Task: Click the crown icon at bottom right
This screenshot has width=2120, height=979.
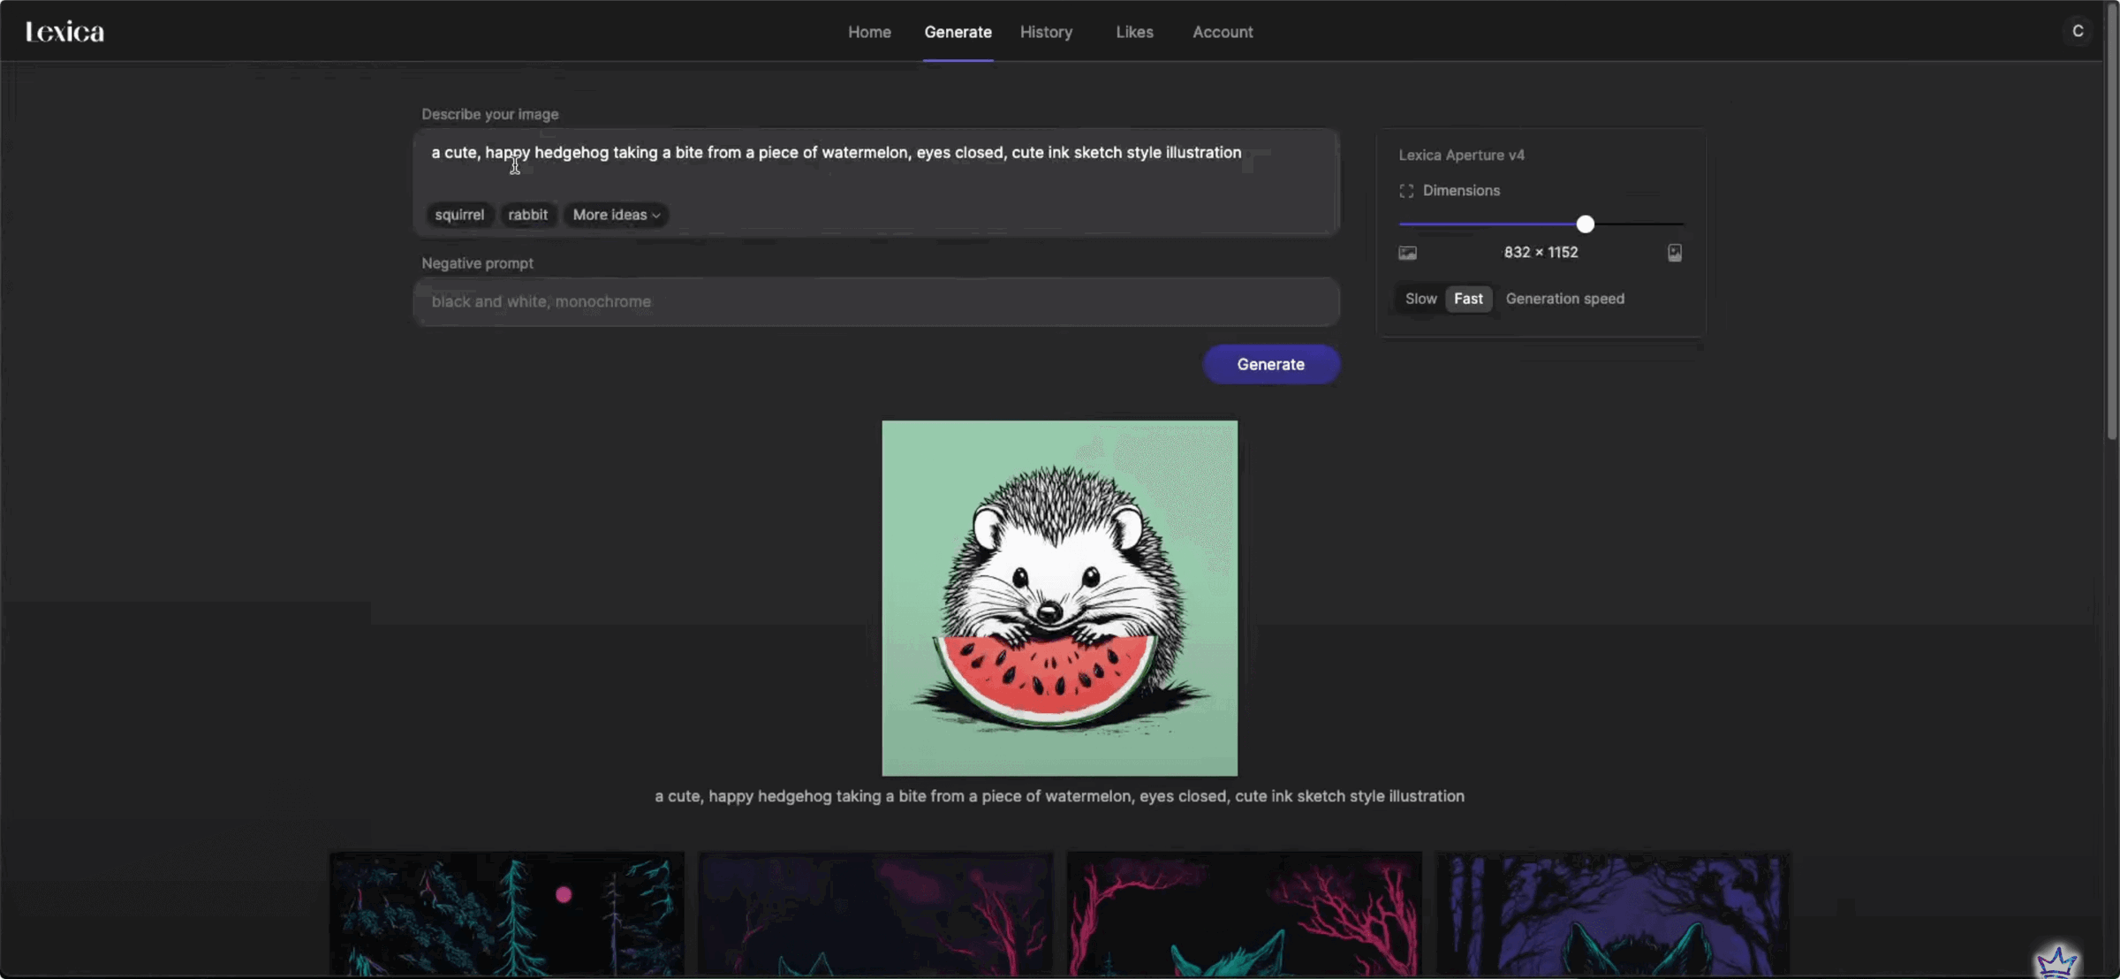Action: click(x=2056, y=960)
